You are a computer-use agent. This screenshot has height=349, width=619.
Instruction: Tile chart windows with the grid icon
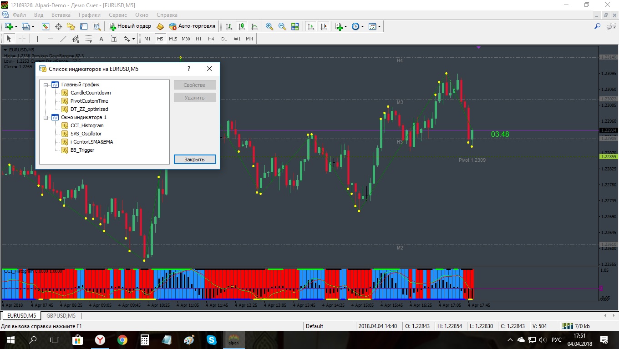(295, 26)
